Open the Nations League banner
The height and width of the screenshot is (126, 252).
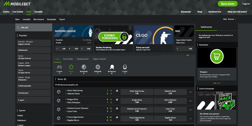(73, 31)
